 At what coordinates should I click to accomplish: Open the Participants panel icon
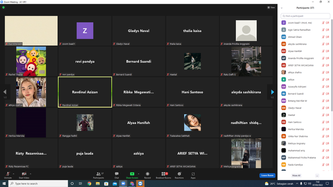[x=98, y=174]
